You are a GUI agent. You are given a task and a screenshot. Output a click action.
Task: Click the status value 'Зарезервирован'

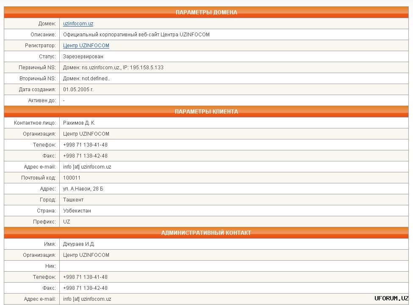[83, 57]
